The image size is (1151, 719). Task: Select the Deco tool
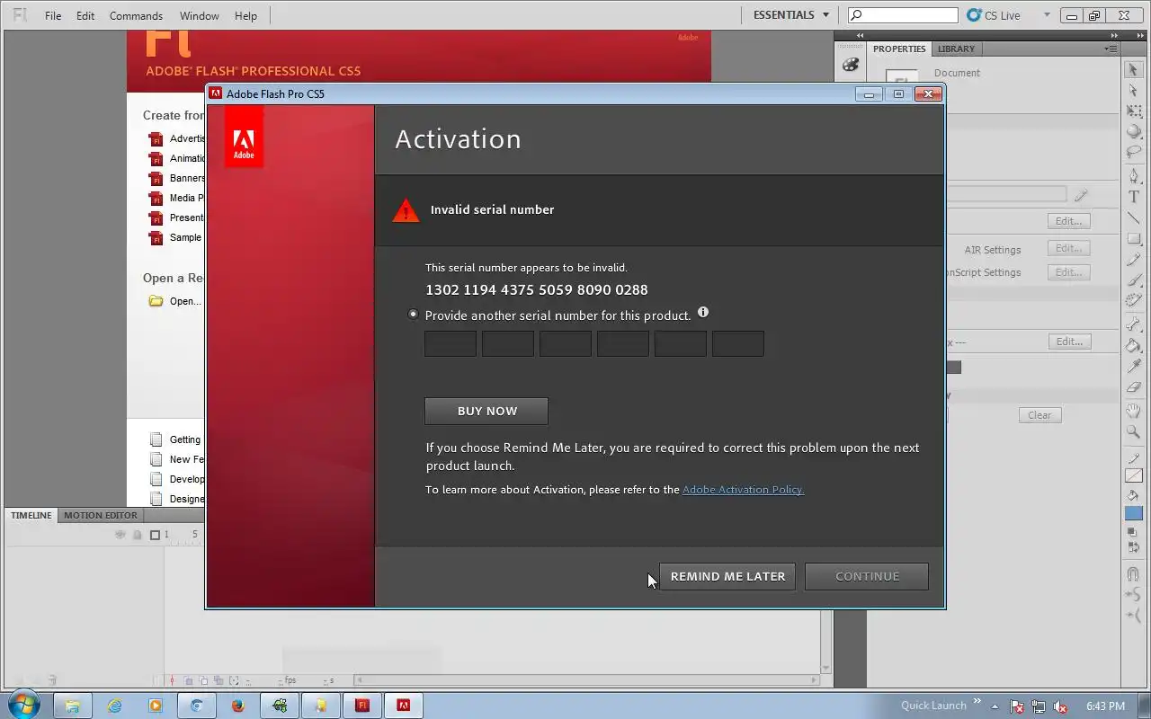pyautogui.click(x=1133, y=301)
